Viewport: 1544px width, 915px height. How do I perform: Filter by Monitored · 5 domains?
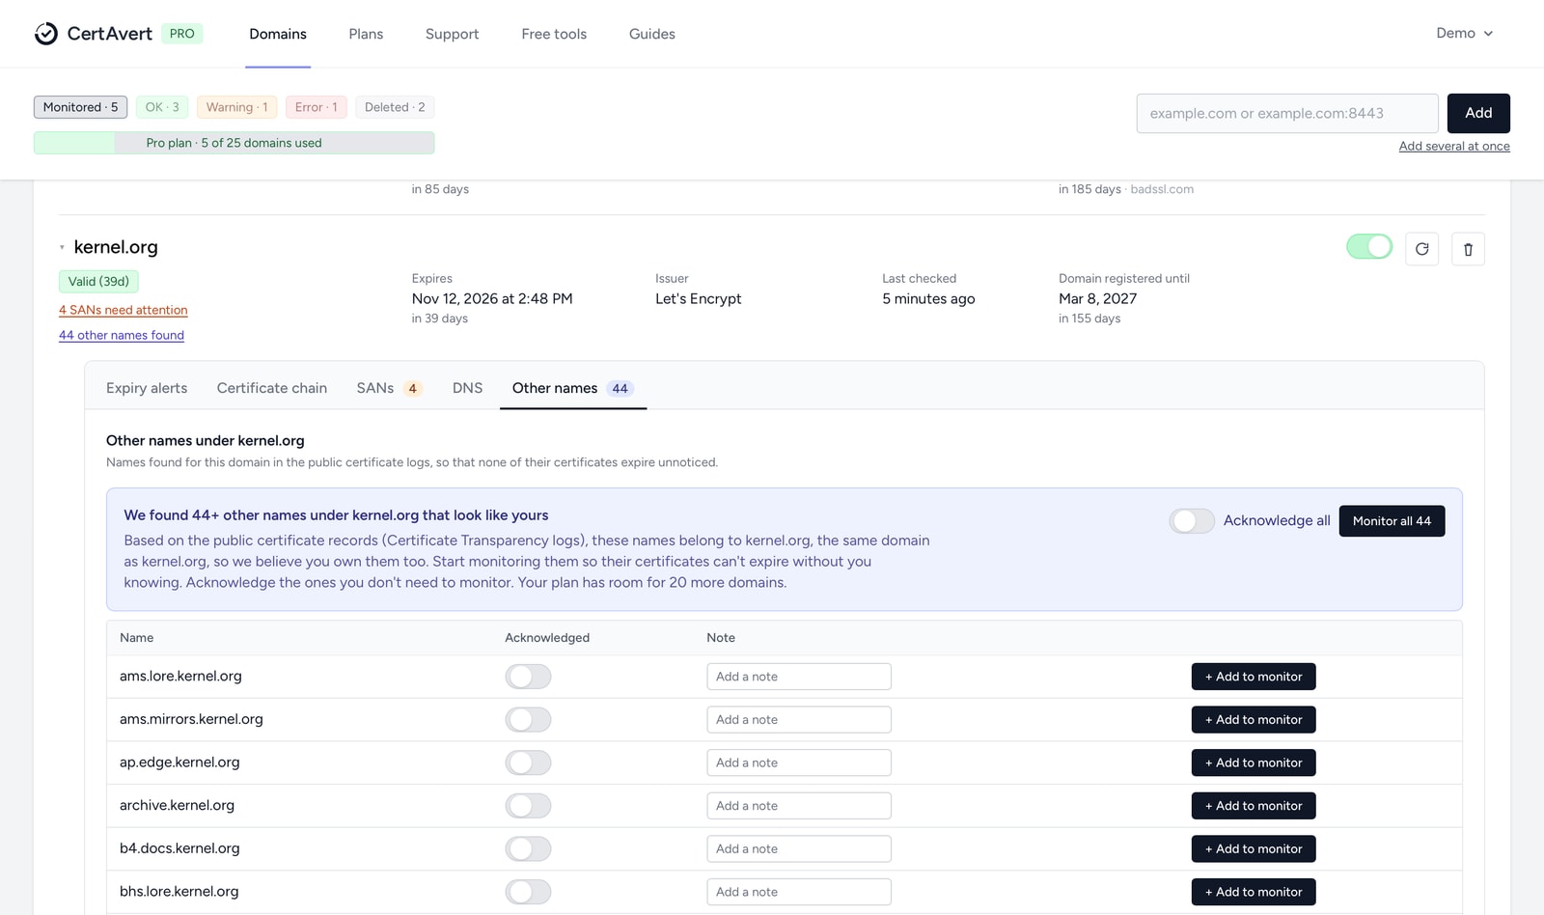pos(81,107)
